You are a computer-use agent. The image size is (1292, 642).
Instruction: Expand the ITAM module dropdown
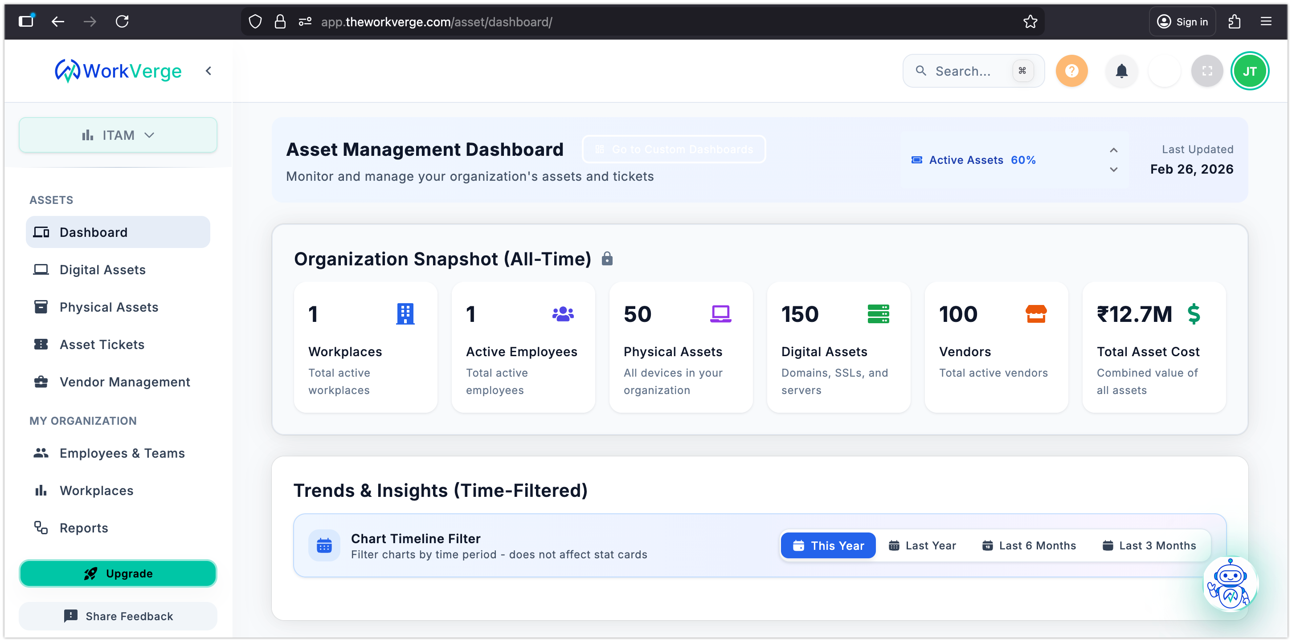tap(118, 135)
